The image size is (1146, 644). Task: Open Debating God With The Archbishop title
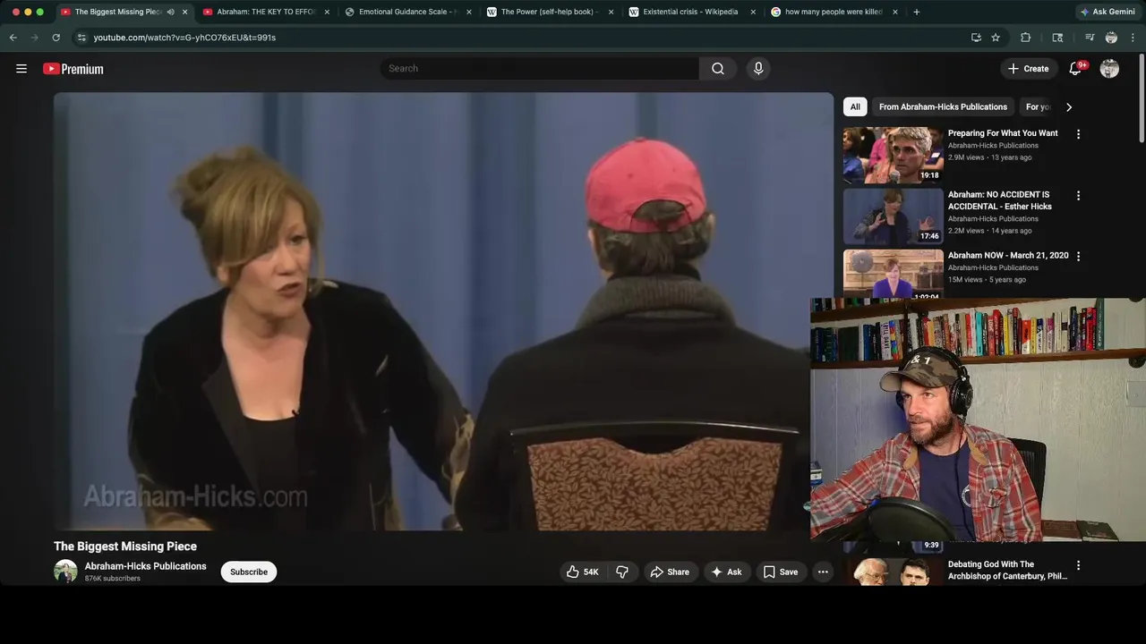[1007, 571]
